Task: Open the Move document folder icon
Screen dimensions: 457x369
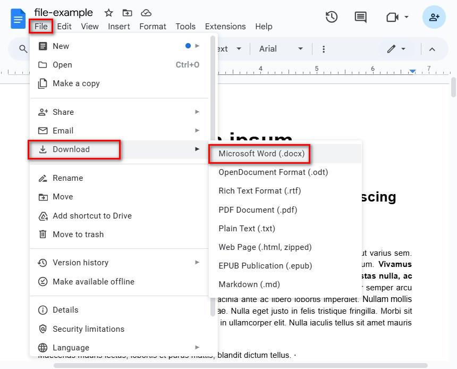Action: [x=128, y=12]
